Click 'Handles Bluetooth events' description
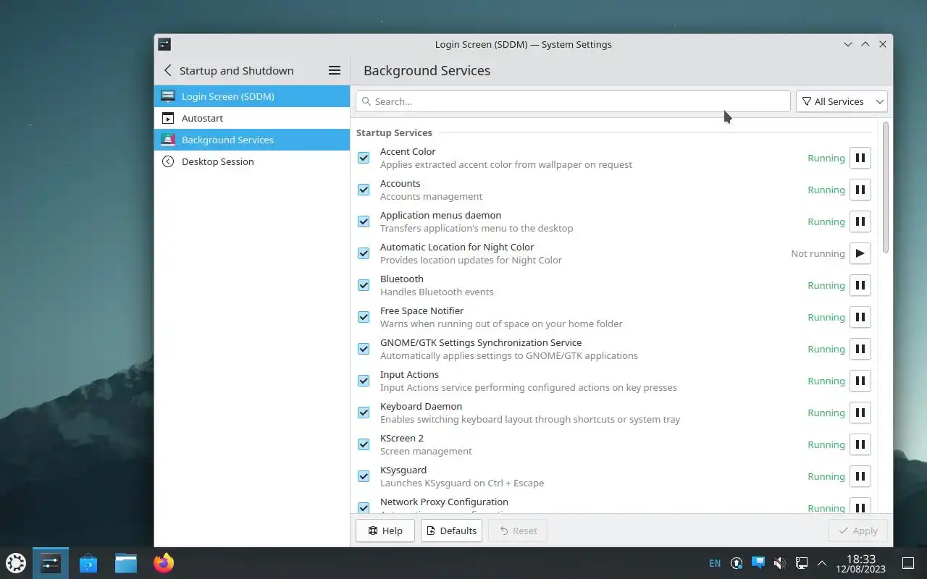This screenshot has height=579, width=927. pyautogui.click(x=437, y=292)
